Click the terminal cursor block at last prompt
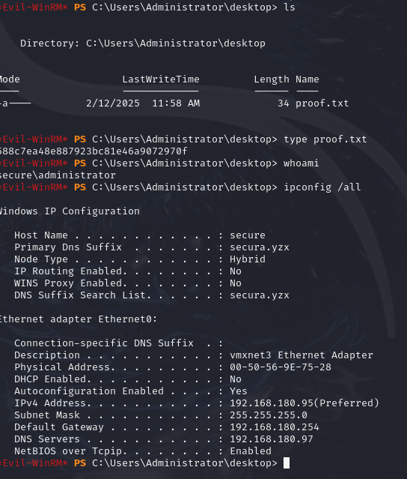This screenshot has width=407, height=479. click(x=287, y=463)
